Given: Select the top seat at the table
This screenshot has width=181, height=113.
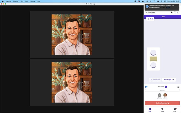Looking at the screenshot, I should coord(153,53).
